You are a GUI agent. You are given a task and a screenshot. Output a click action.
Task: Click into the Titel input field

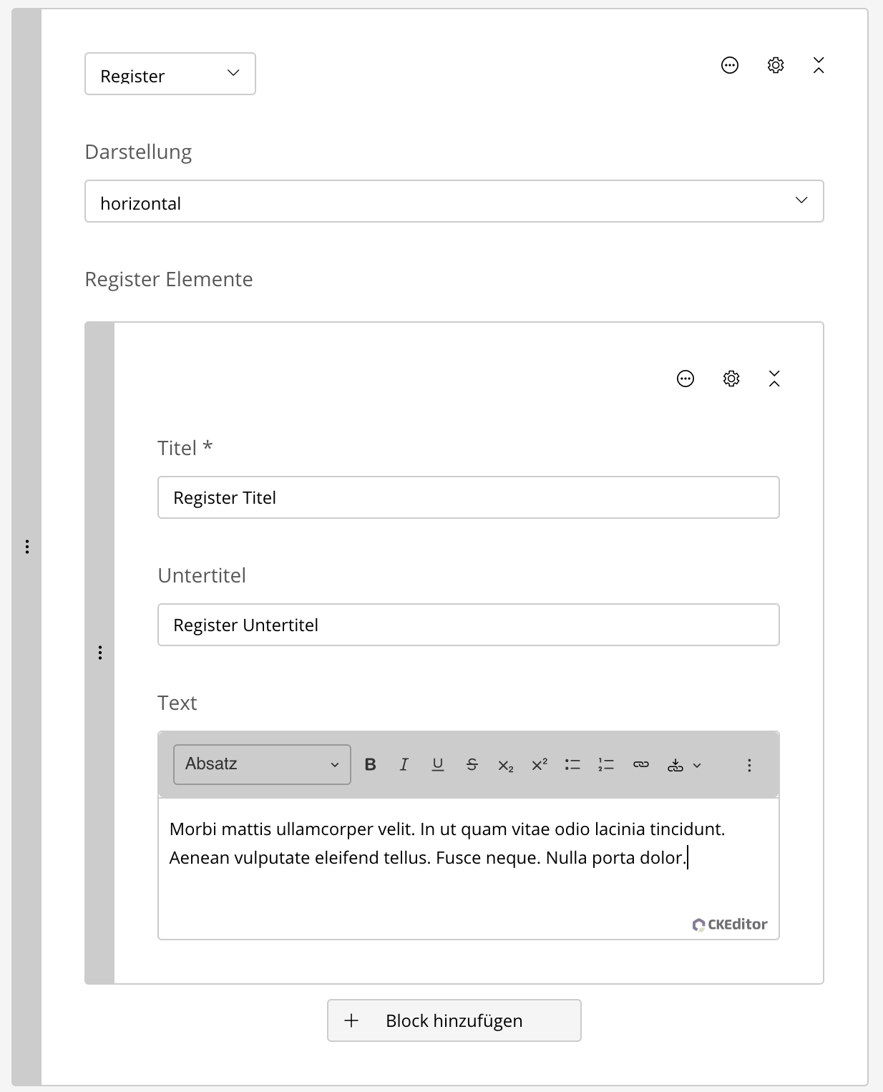point(468,497)
